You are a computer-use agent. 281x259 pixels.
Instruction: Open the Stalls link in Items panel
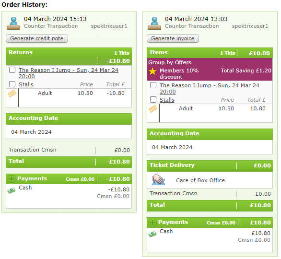coord(167,100)
